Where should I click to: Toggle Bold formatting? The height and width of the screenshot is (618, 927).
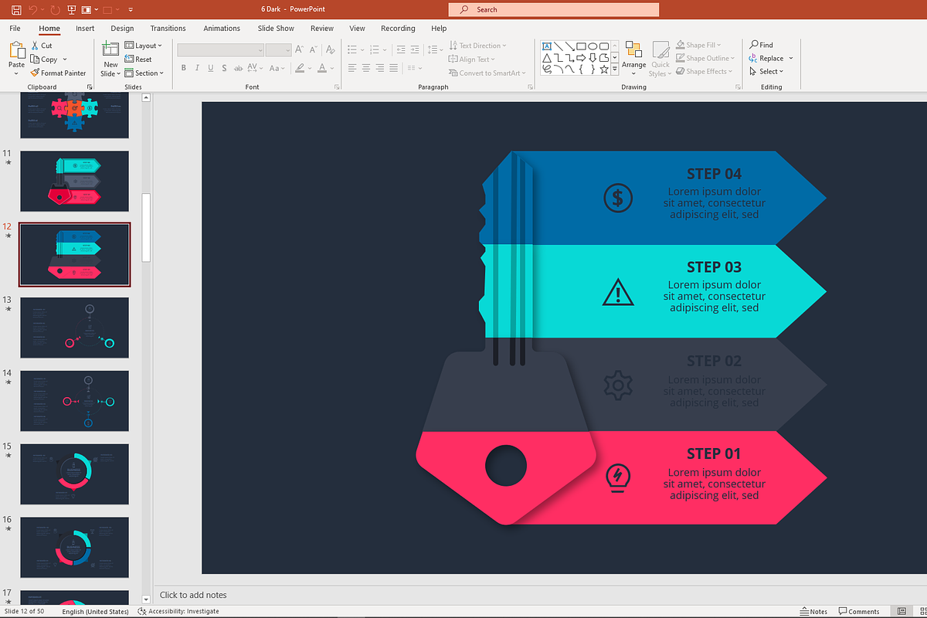(184, 68)
